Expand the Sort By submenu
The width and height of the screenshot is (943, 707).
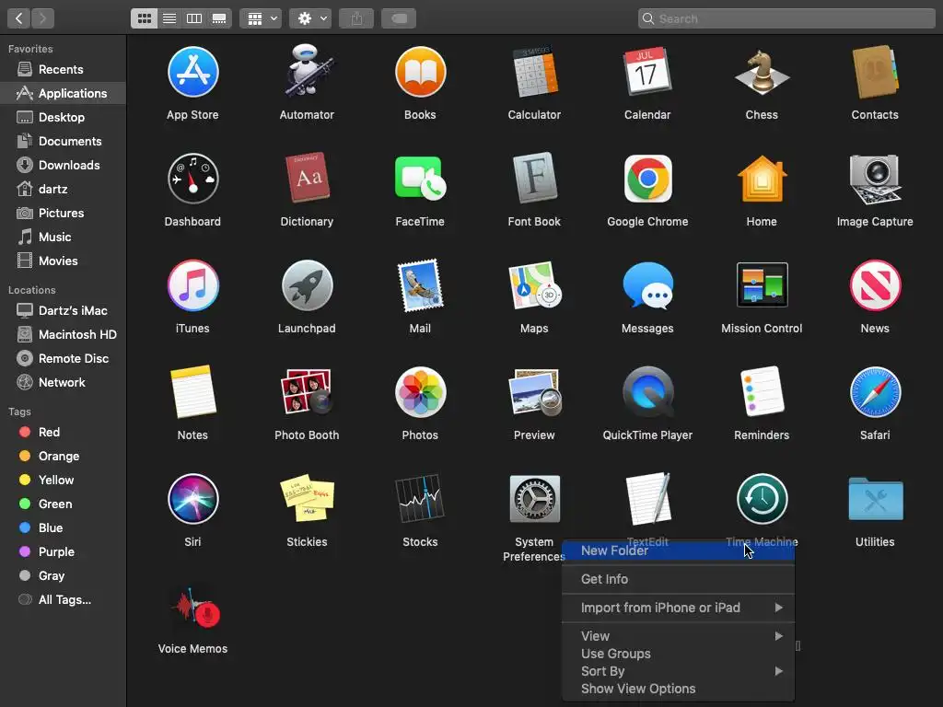click(679, 671)
